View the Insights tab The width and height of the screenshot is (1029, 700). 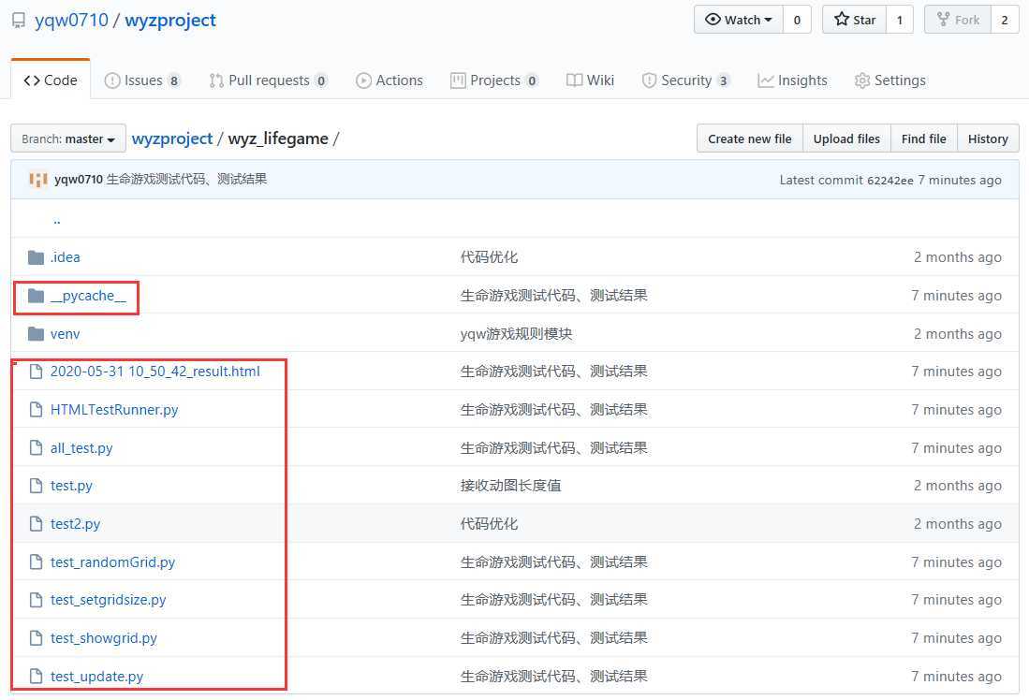[x=793, y=80]
